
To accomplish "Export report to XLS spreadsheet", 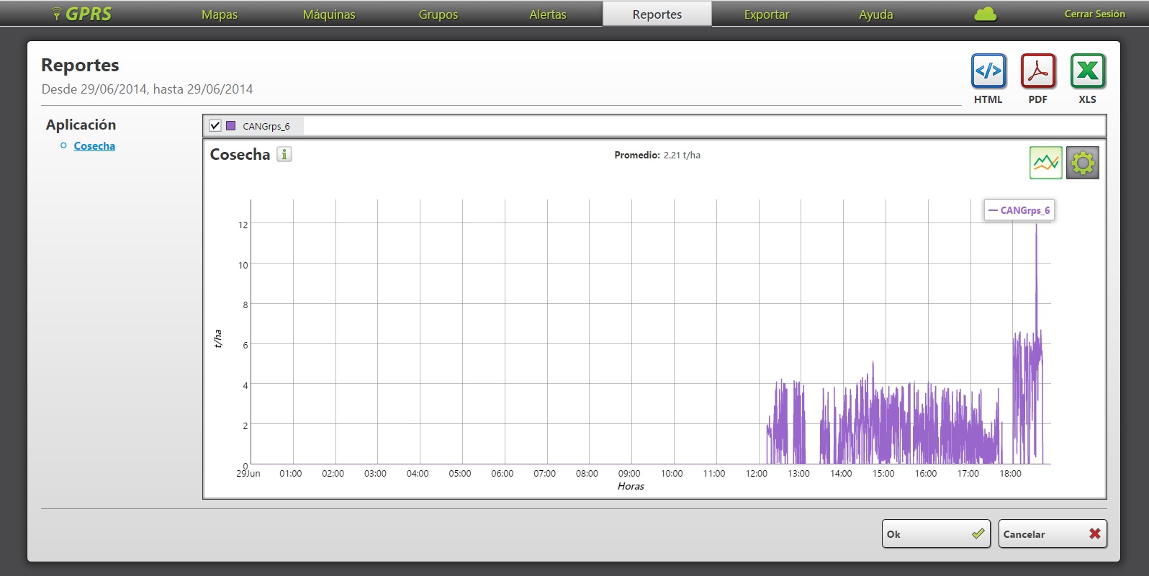I will (x=1087, y=71).
